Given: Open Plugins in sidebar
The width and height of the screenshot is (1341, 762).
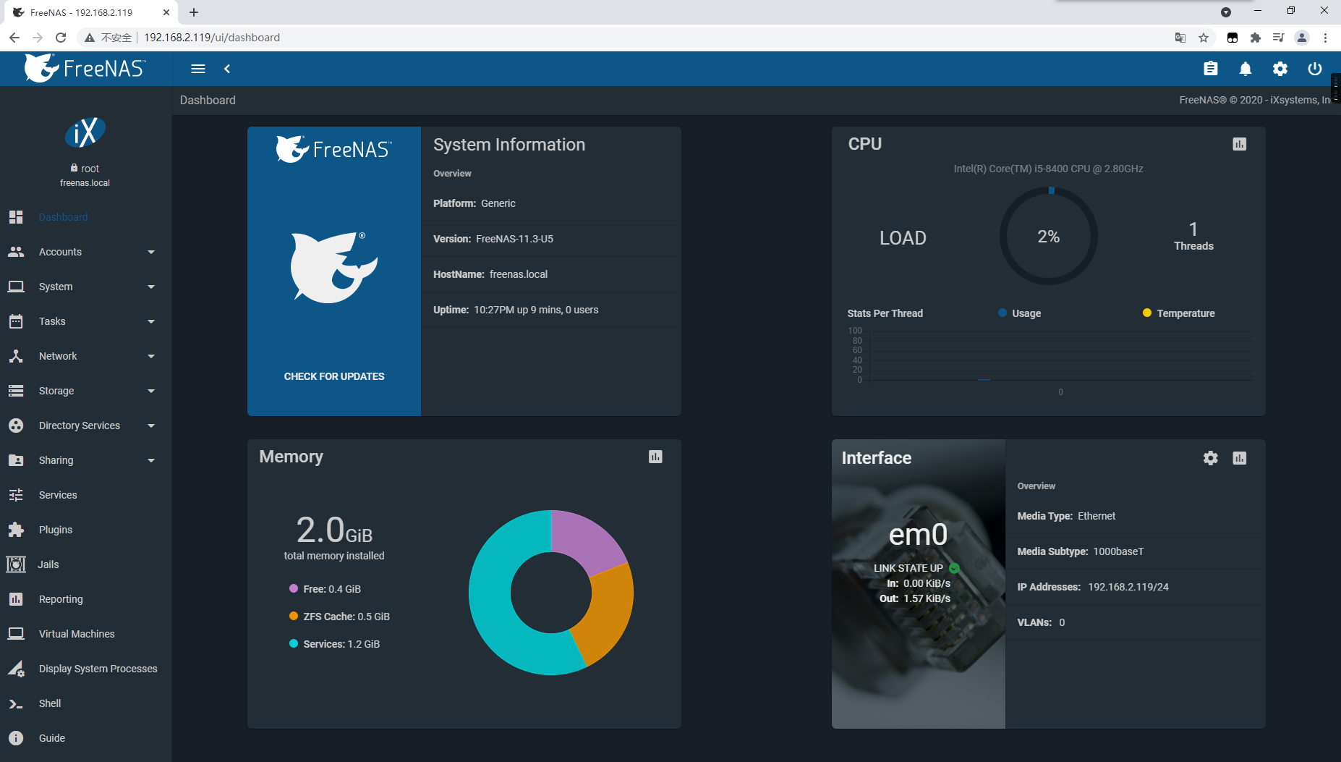Looking at the screenshot, I should pyautogui.click(x=56, y=530).
